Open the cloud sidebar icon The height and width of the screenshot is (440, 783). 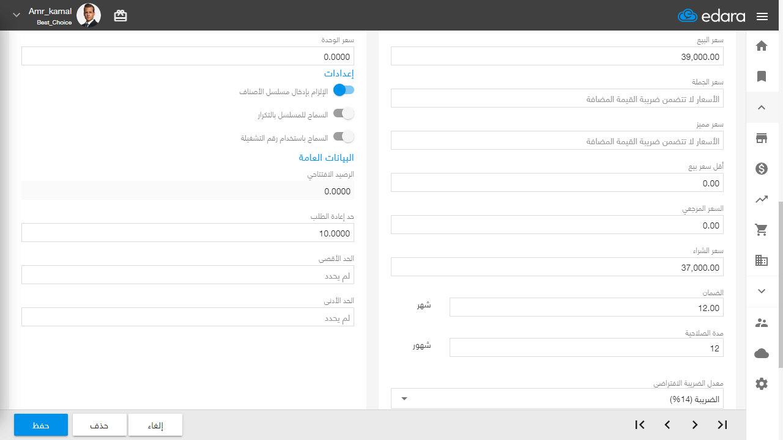point(762,353)
